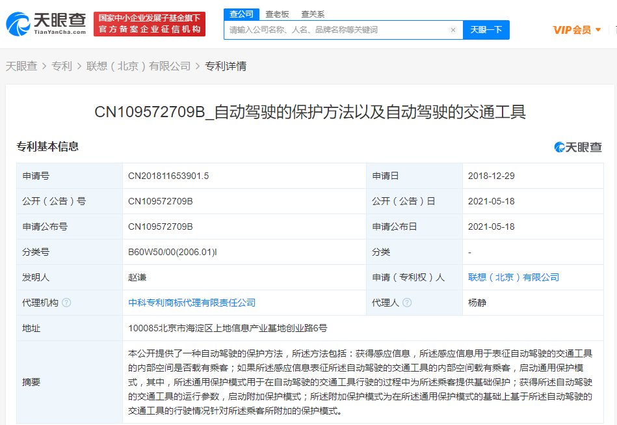Click the 分类号 label cell
Image resolution: width=617 pixels, height=425 pixels.
tap(70, 252)
